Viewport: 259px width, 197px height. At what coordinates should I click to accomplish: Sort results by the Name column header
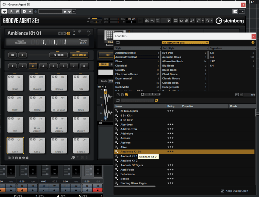(140, 106)
